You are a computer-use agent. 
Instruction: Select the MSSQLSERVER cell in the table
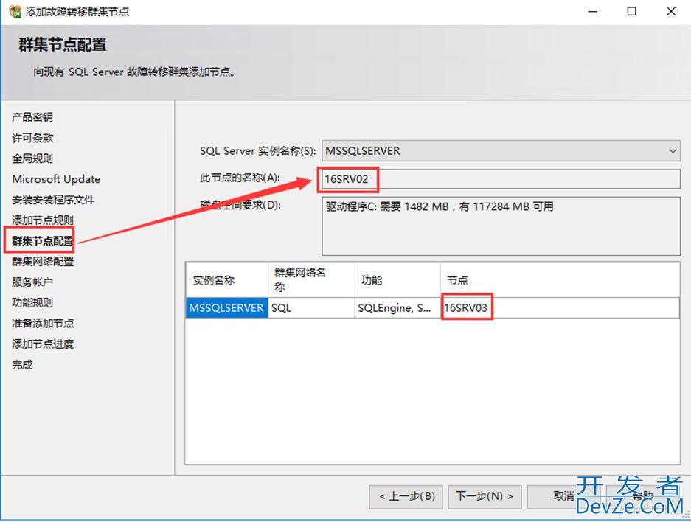click(x=226, y=308)
